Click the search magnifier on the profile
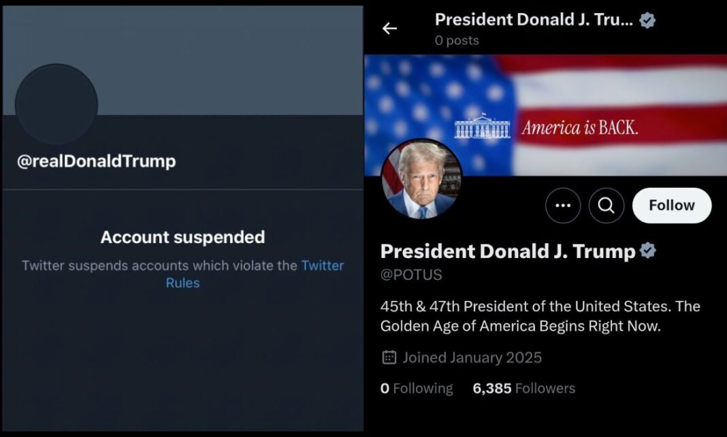Viewport: 727px width, 437px height. 607,206
